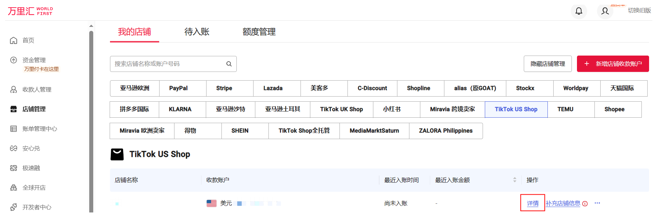The height and width of the screenshot is (219, 656).
Task: Select the 亚马逊沙特 platform tab
Action: coord(231,109)
